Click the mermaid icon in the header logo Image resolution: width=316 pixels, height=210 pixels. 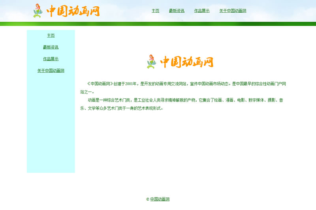tap(38, 11)
